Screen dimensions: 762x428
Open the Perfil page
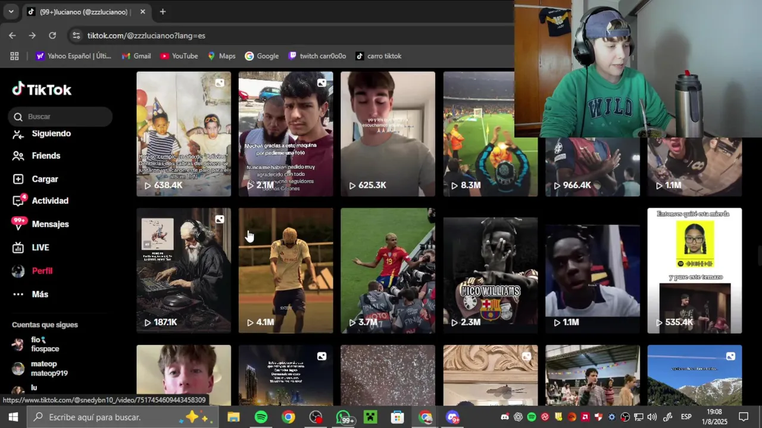click(x=42, y=270)
